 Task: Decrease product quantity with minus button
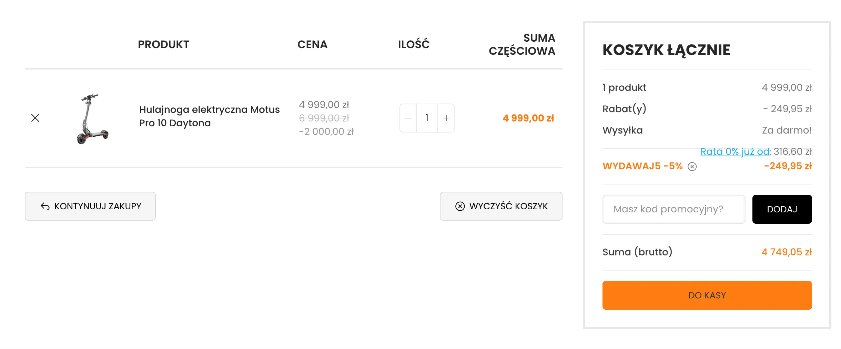point(408,118)
